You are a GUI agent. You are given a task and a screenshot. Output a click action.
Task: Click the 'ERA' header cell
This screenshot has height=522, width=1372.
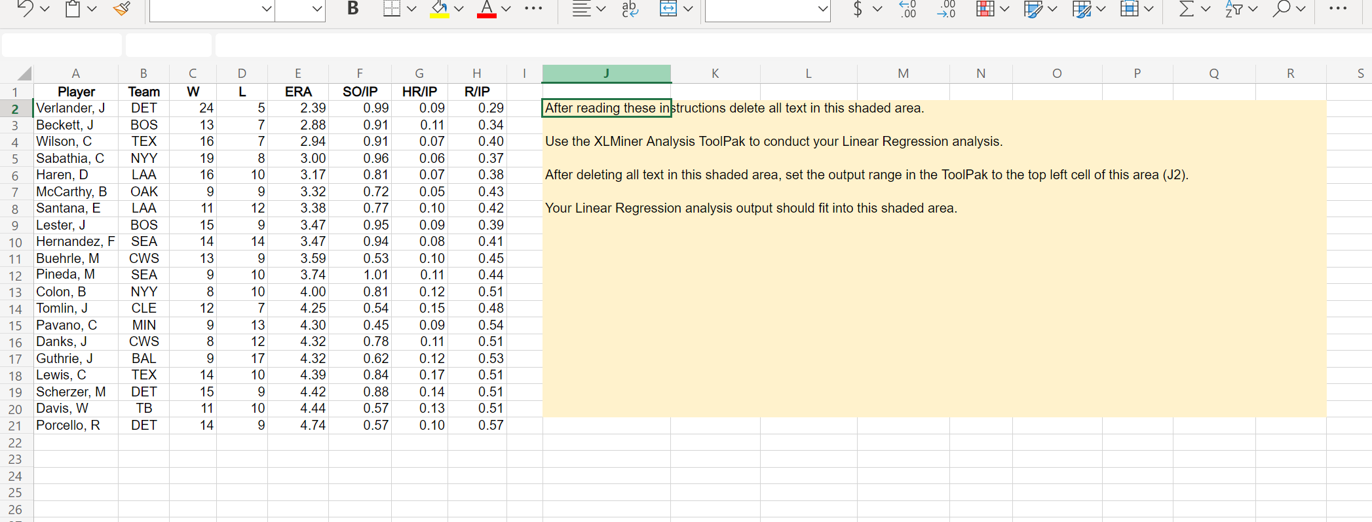pos(298,92)
